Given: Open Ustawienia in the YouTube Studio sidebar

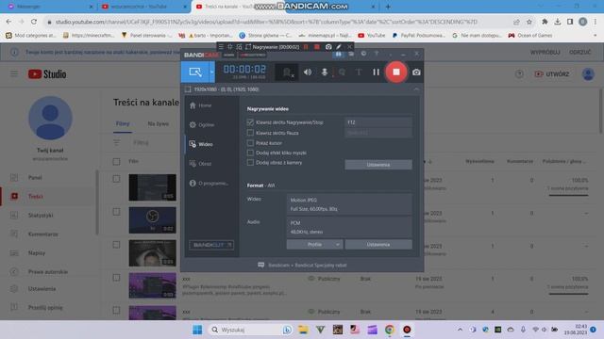Looking at the screenshot, I should 42,289.
